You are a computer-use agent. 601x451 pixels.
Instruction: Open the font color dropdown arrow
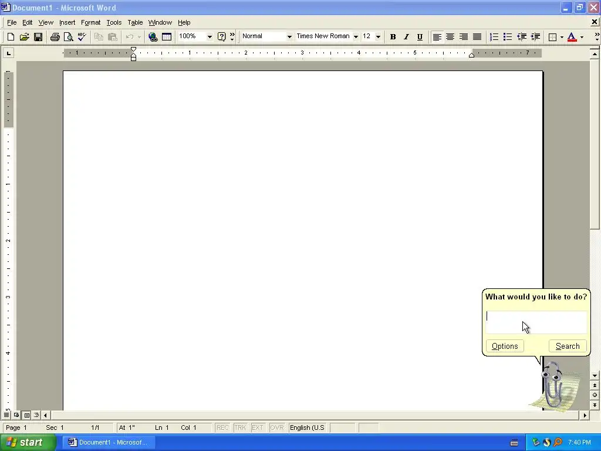[x=582, y=37]
